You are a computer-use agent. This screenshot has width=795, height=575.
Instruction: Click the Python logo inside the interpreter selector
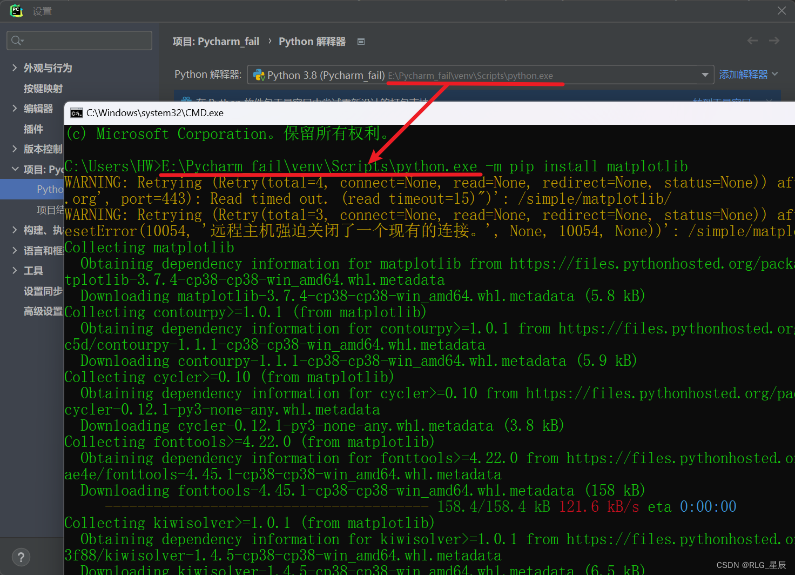point(259,75)
